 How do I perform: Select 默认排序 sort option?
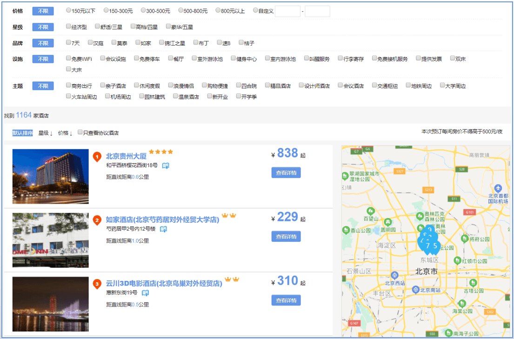coord(23,133)
